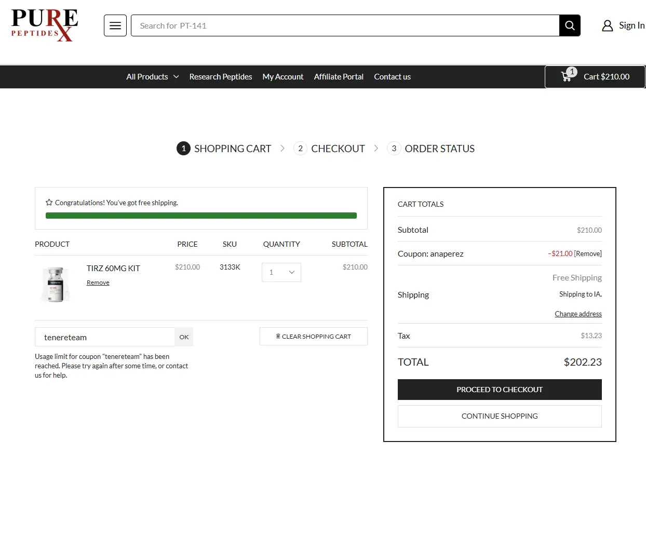Screen dimensions: 646x535
Task: Focus the coupon code input field
Action: 105,337
